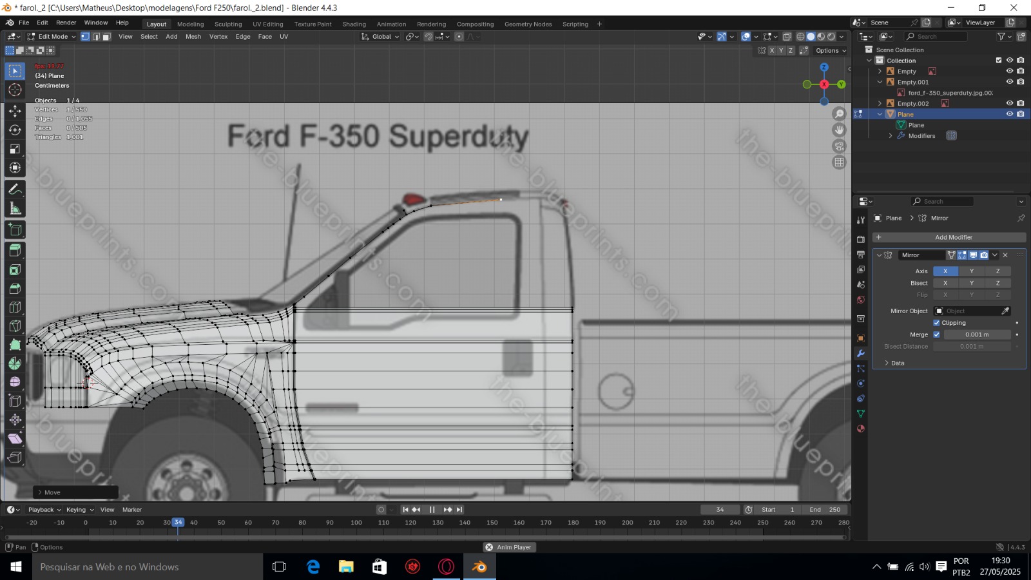The image size is (1031, 580).
Task: Activate the Select Box tool
Action: click(x=15, y=70)
